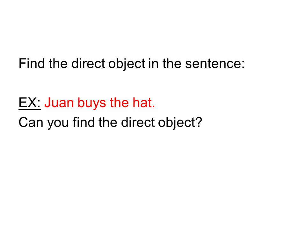The width and height of the screenshot is (306, 229).
Task: Click the underlined EX: label
Action: pos(29,103)
